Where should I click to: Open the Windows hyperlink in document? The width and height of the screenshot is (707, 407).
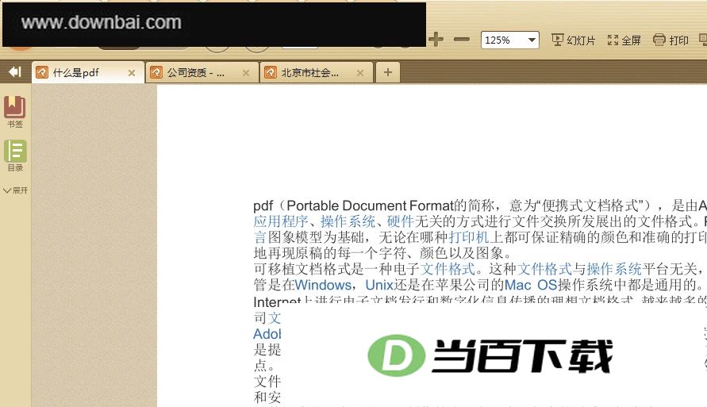(x=323, y=285)
